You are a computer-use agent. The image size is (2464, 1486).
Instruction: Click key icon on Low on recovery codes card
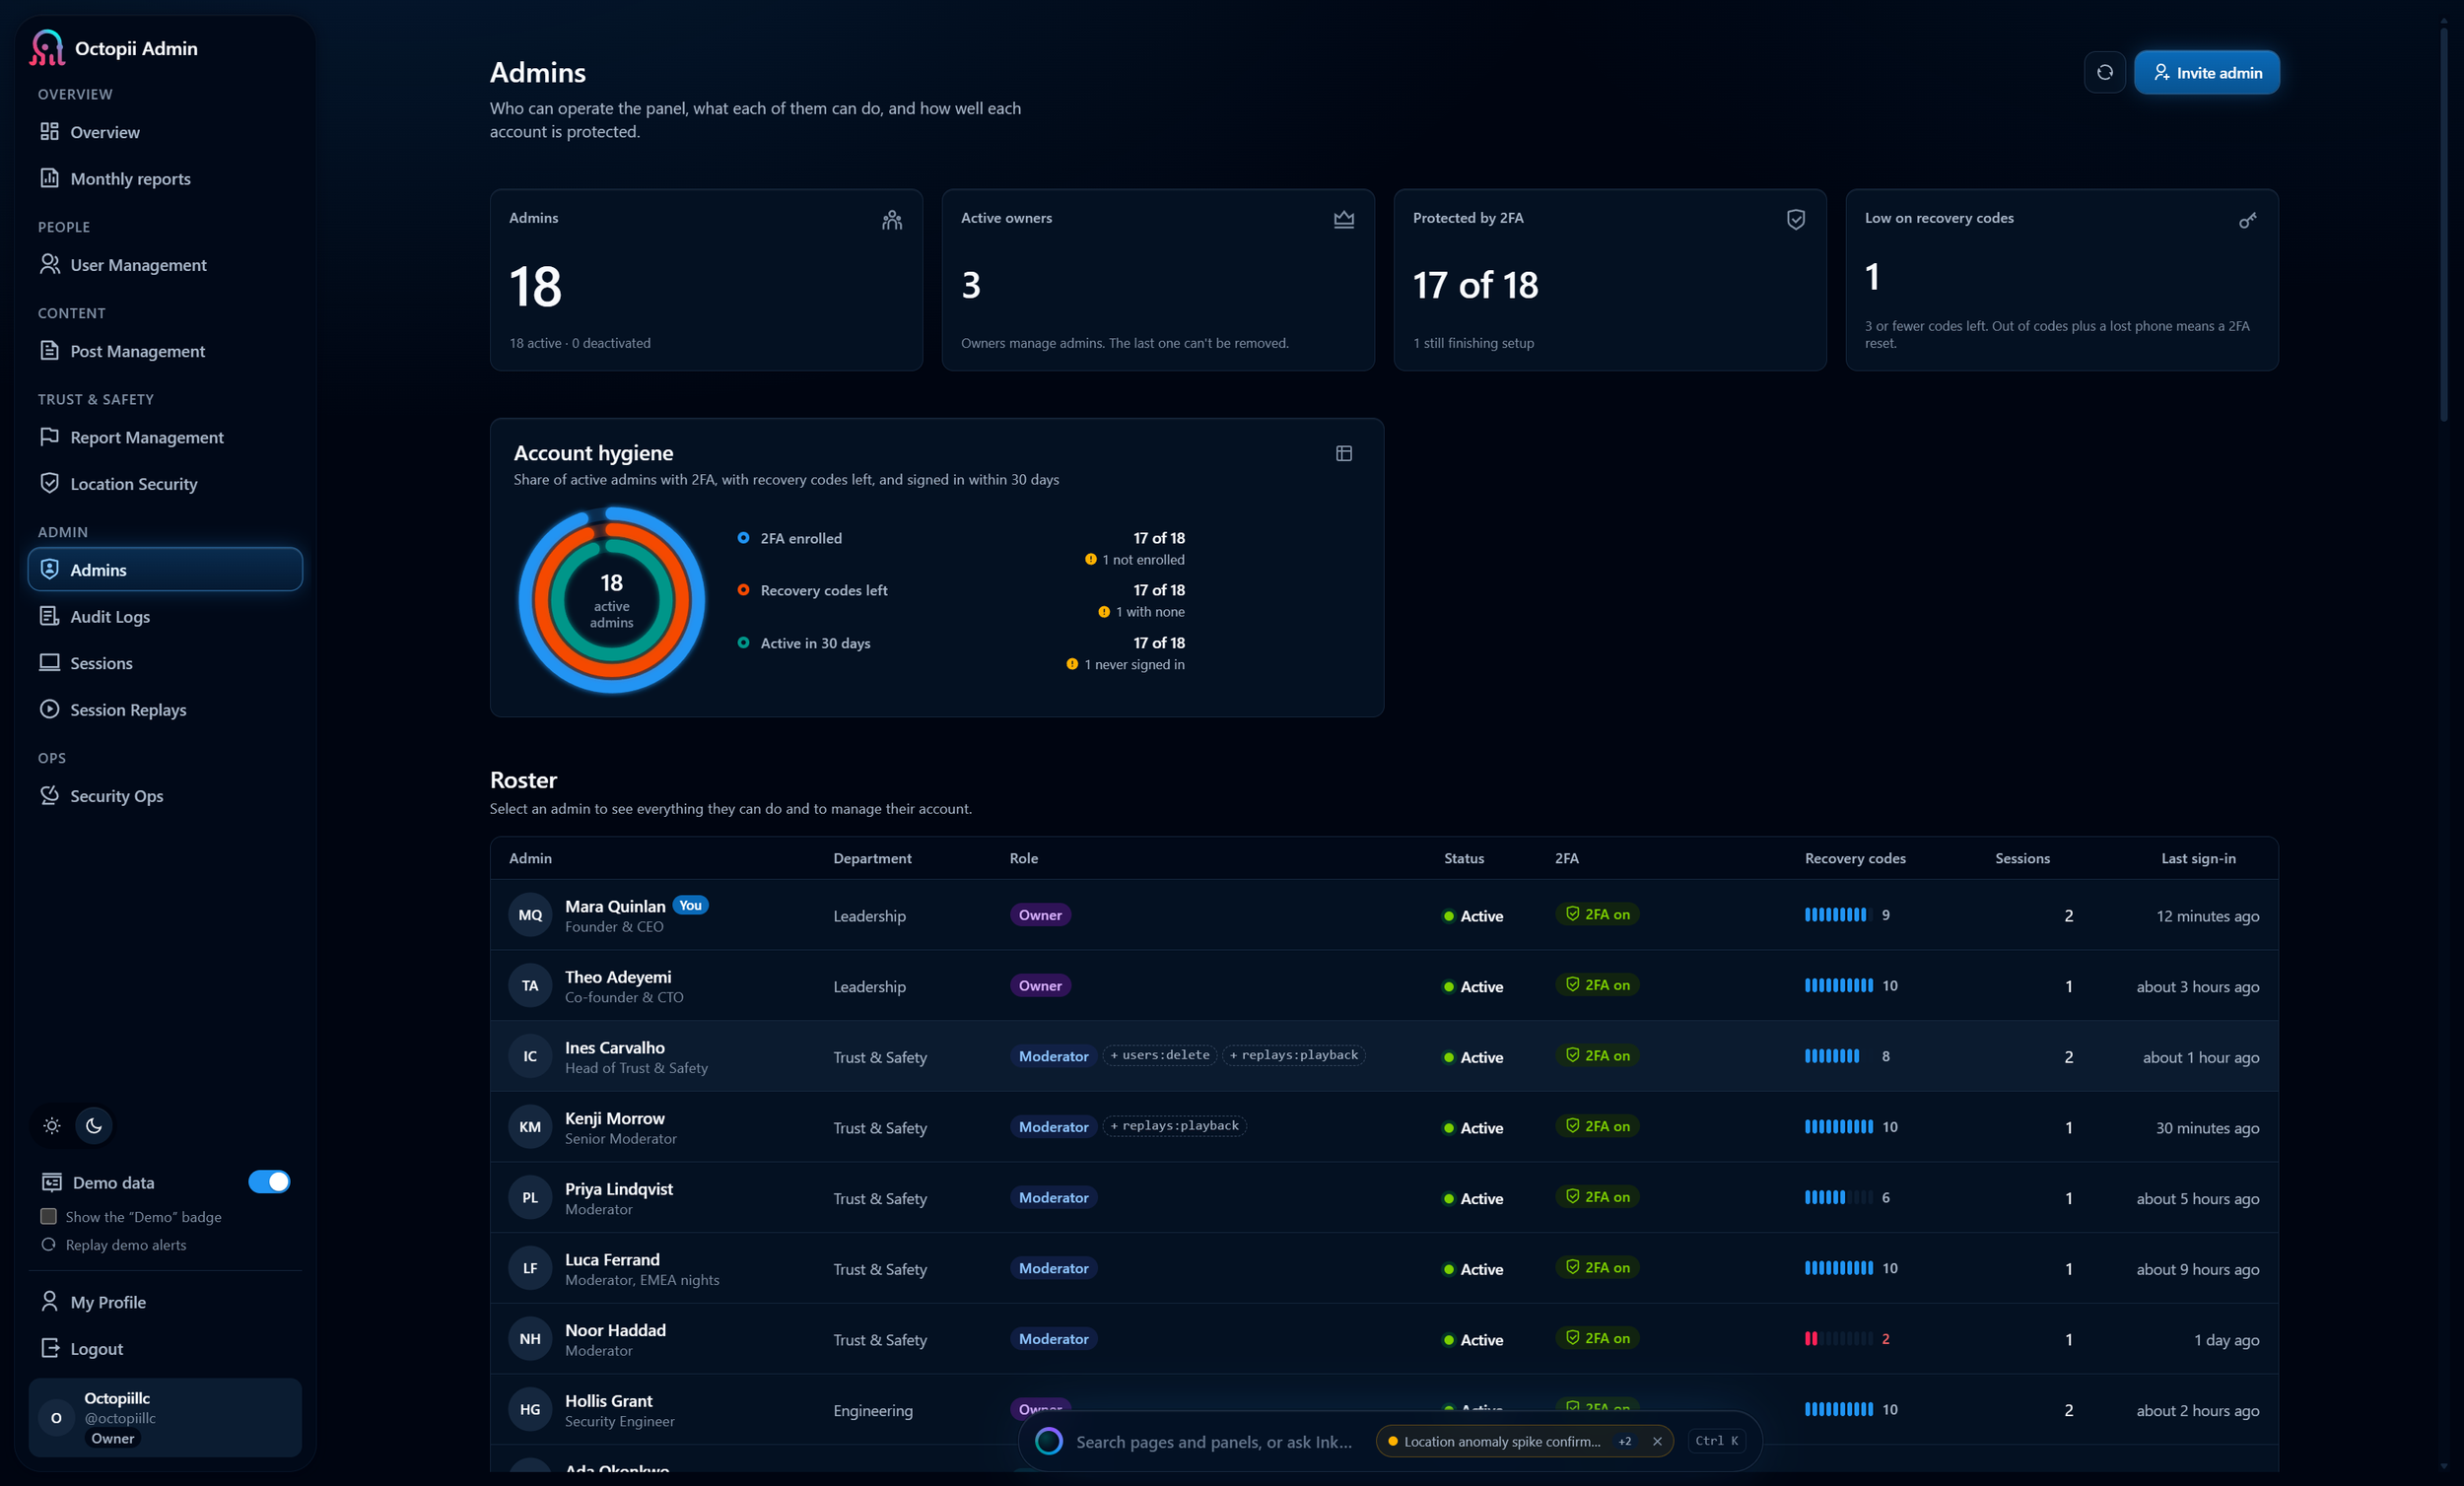coord(2248,220)
